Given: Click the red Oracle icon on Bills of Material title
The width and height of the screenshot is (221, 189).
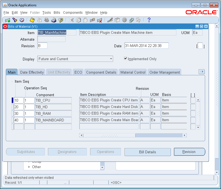Looking at the screenshot, I should tap(5, 26).
